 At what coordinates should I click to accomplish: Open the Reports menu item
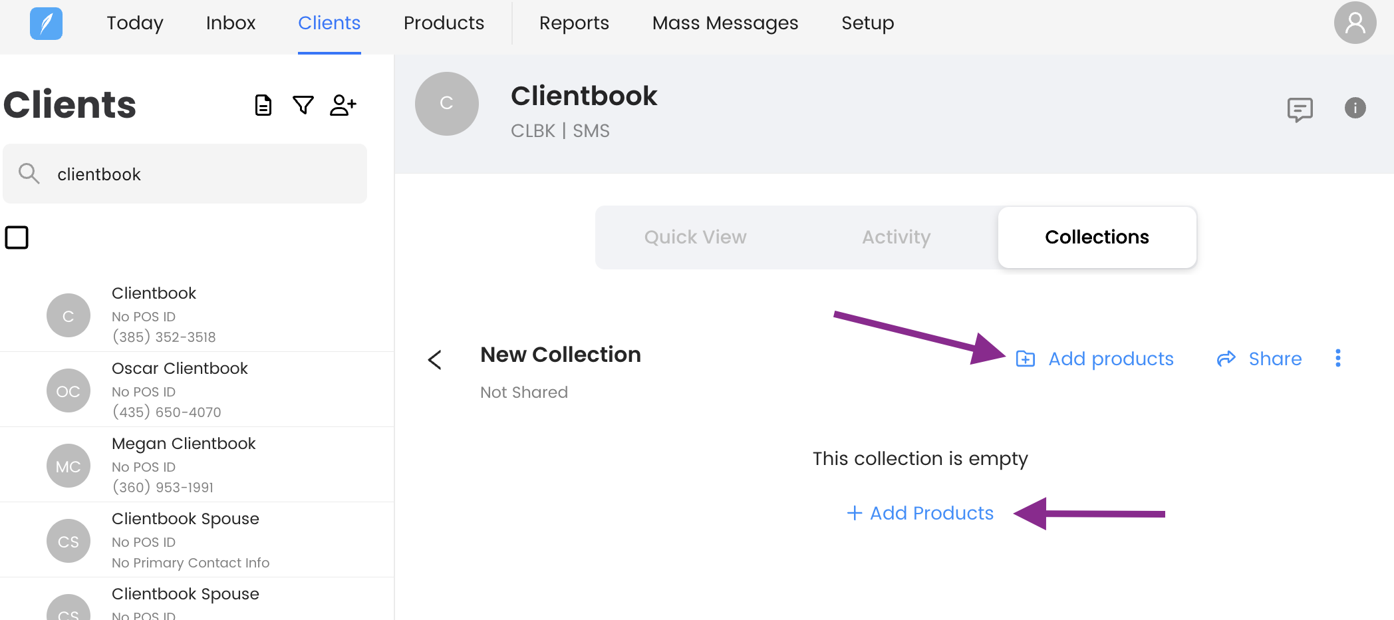click(x=573, y=23)
